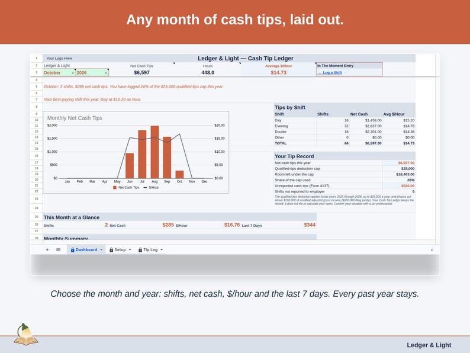Click the September bar in the chart

[167, 158]
